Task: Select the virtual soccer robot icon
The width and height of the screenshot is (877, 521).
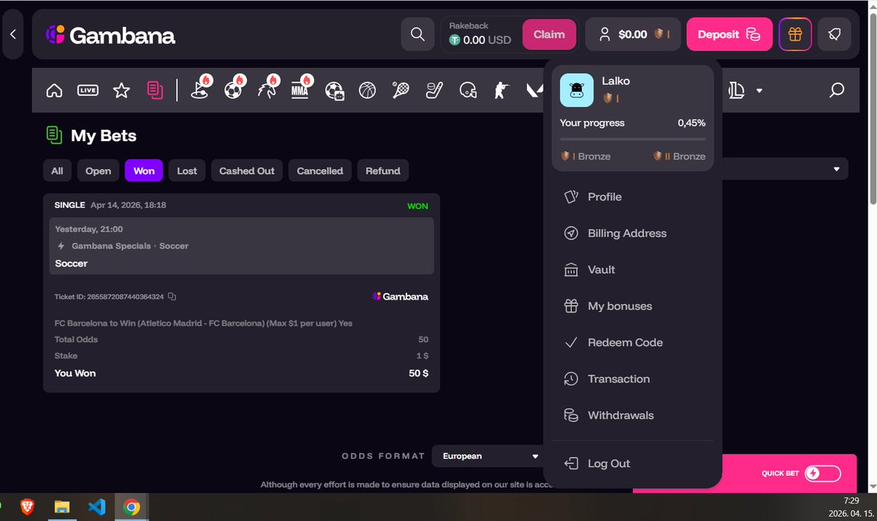Action: [x=335, y=91]
